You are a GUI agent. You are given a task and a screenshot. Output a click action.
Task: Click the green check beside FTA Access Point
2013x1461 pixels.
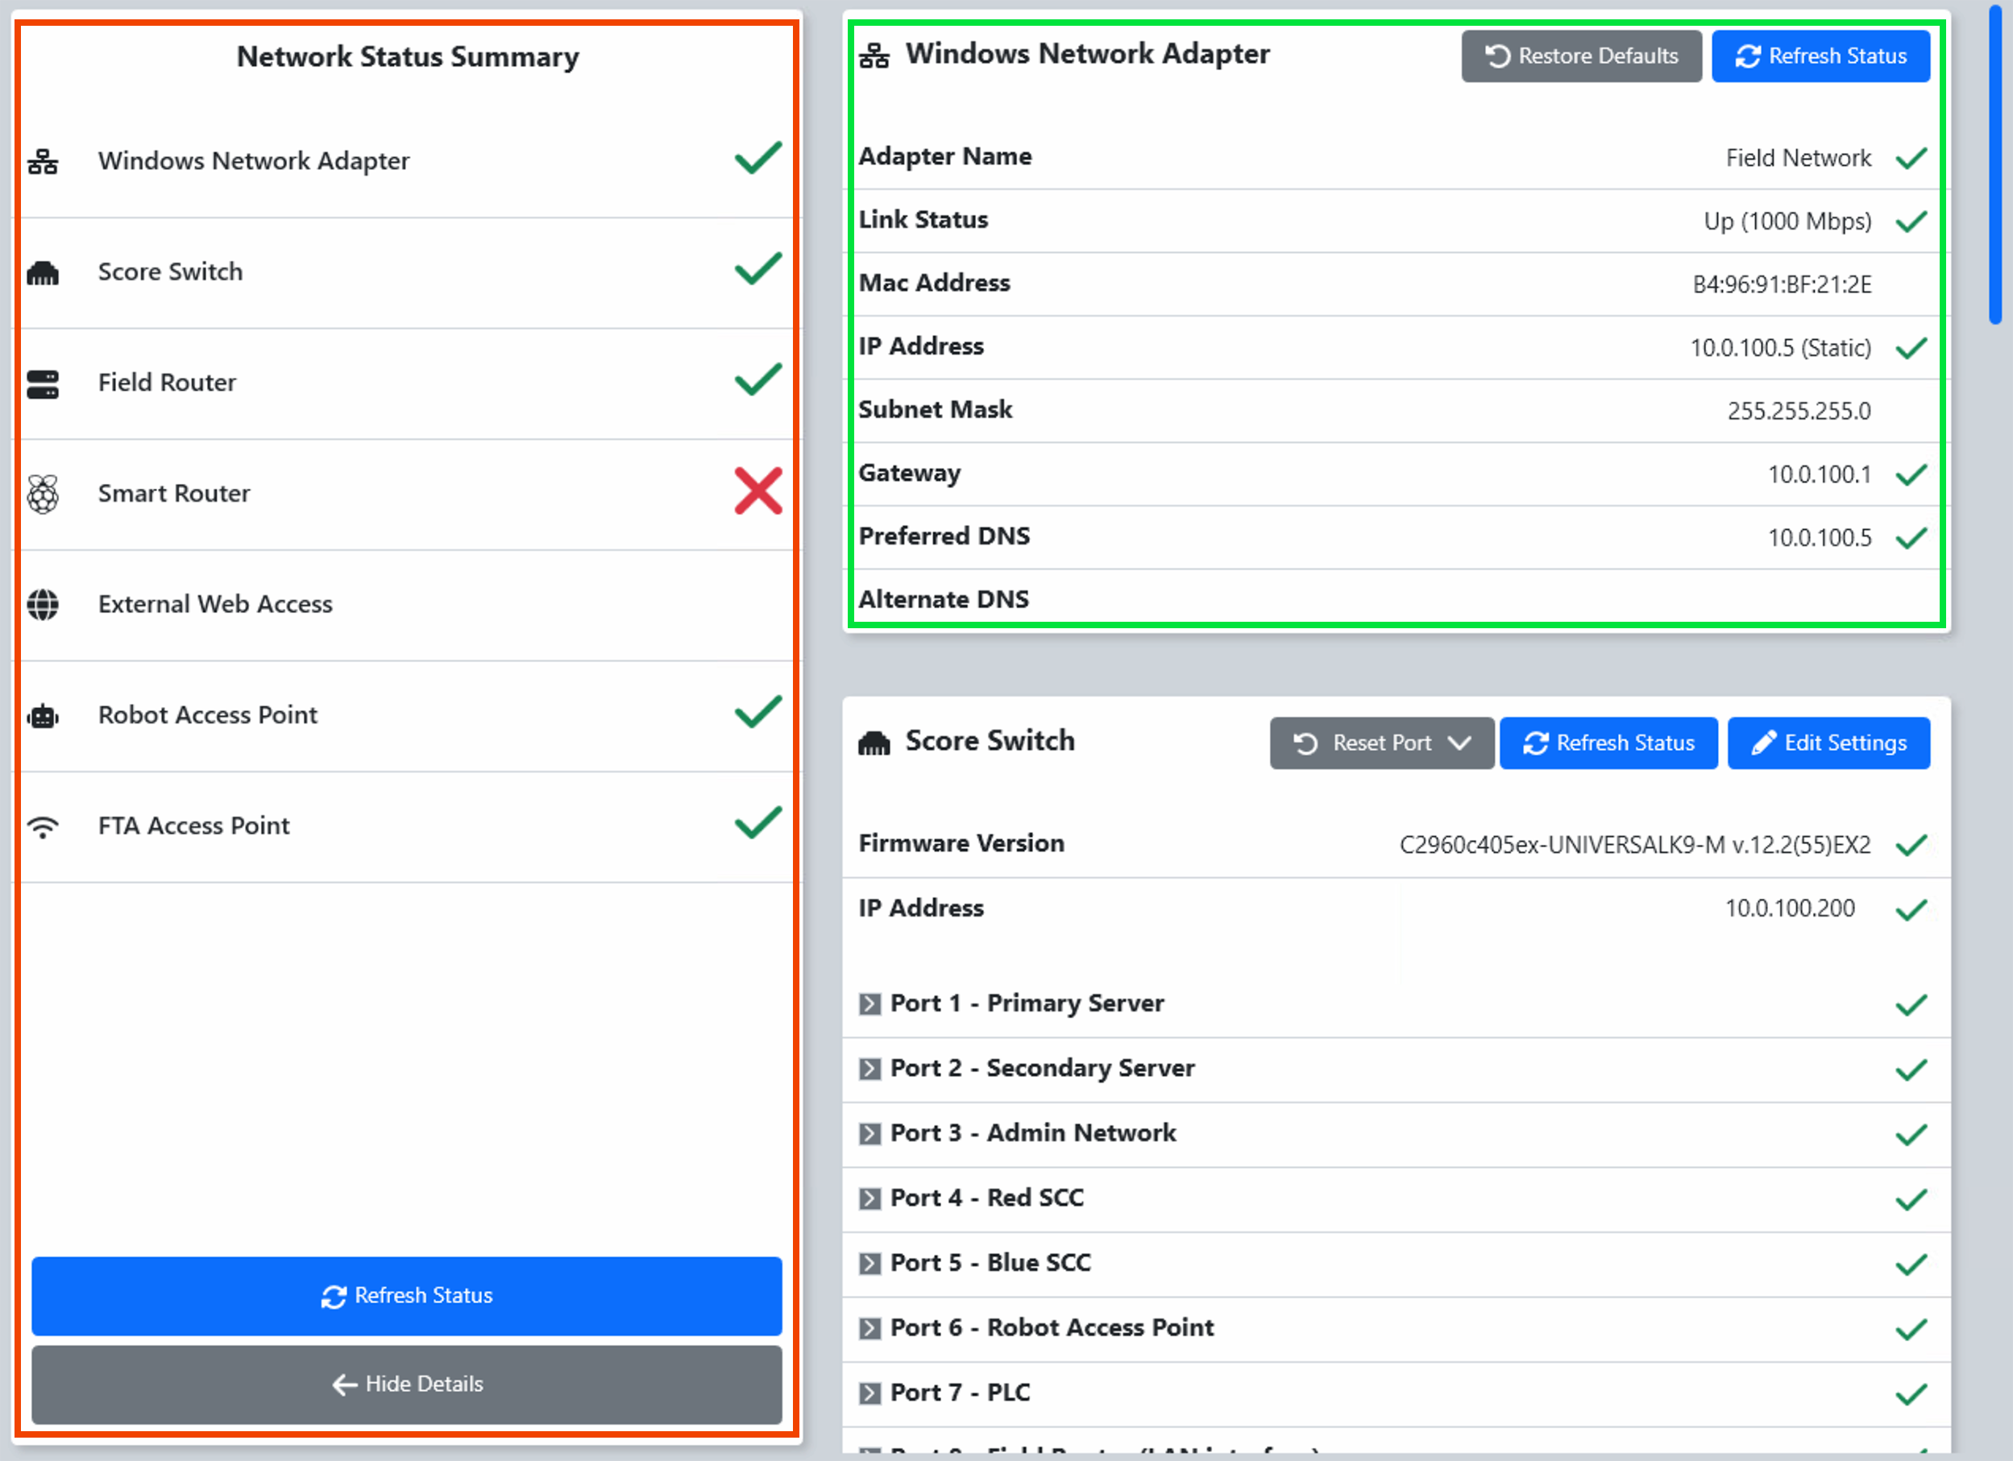[x=758, y=823]
